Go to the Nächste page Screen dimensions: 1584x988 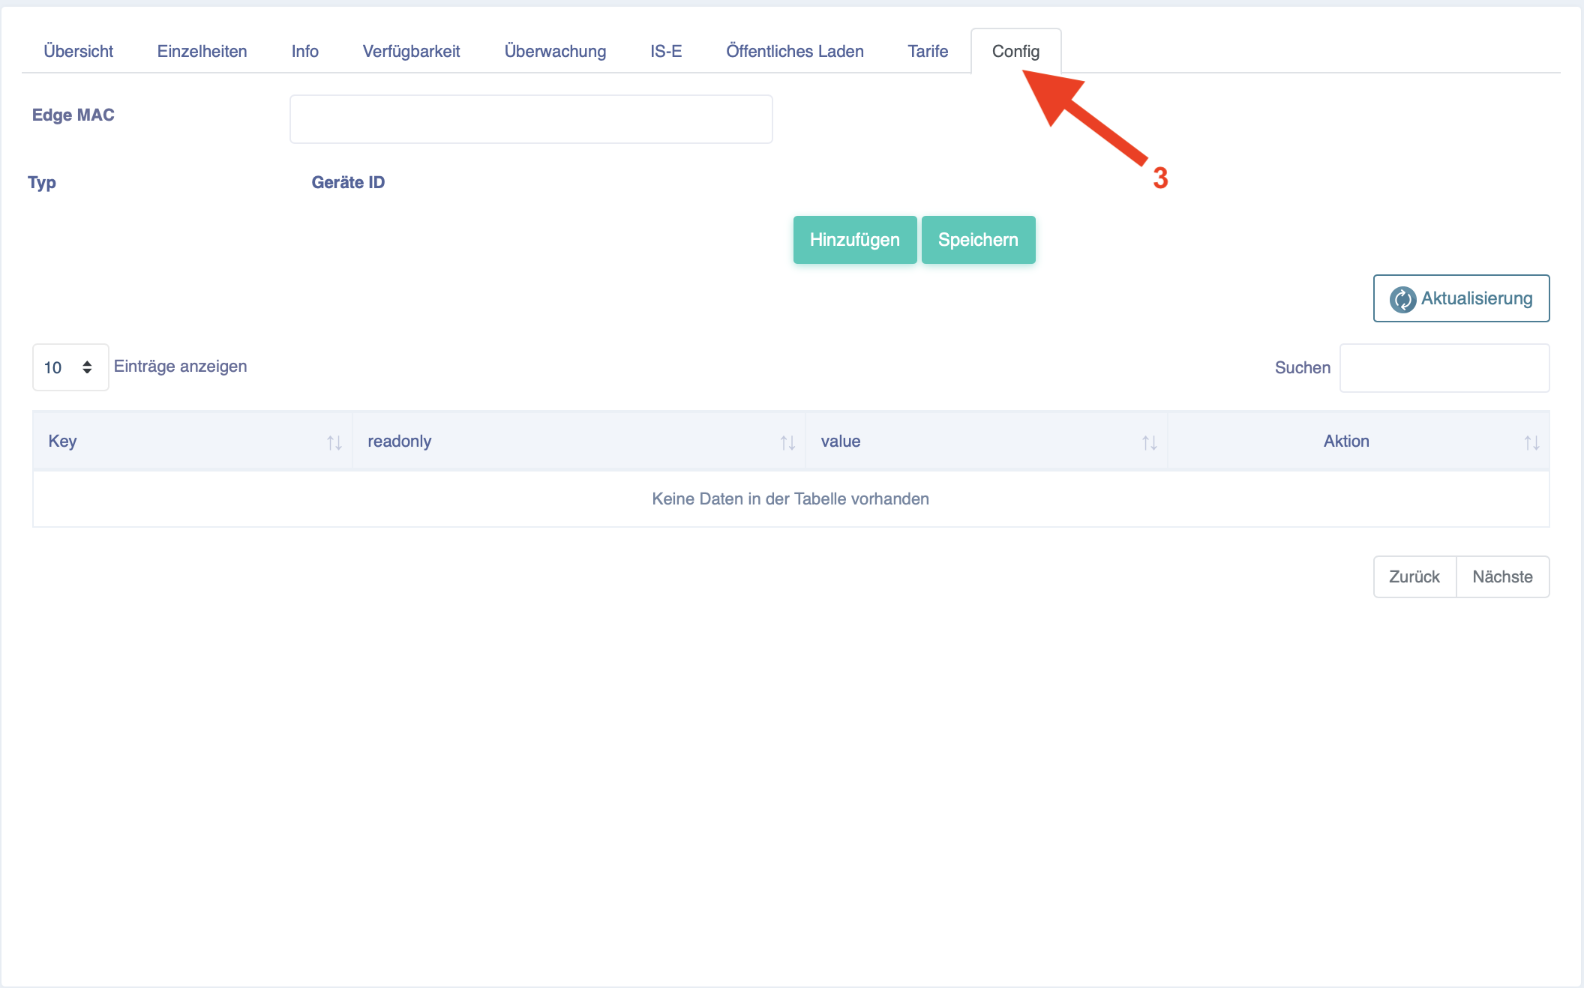click(x=1502, y=576)
